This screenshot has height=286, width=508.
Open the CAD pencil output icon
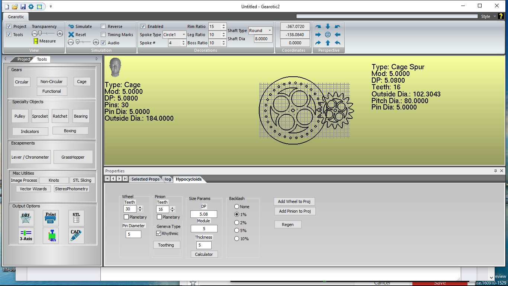click(76, 236)
